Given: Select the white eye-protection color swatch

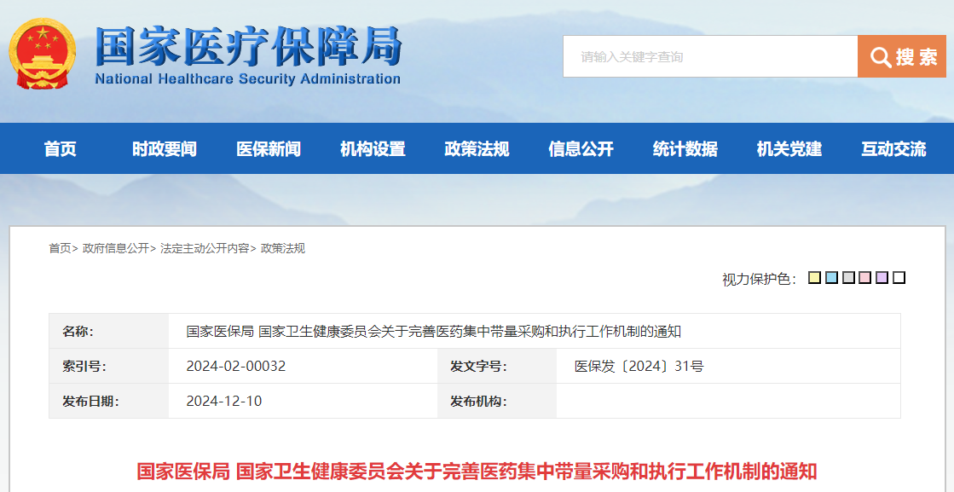Looking at the screenshot, I should coord(899,278).
